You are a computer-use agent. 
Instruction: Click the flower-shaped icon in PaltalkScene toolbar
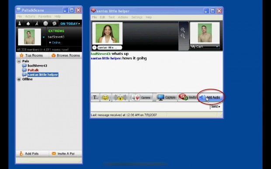point(54,24)
